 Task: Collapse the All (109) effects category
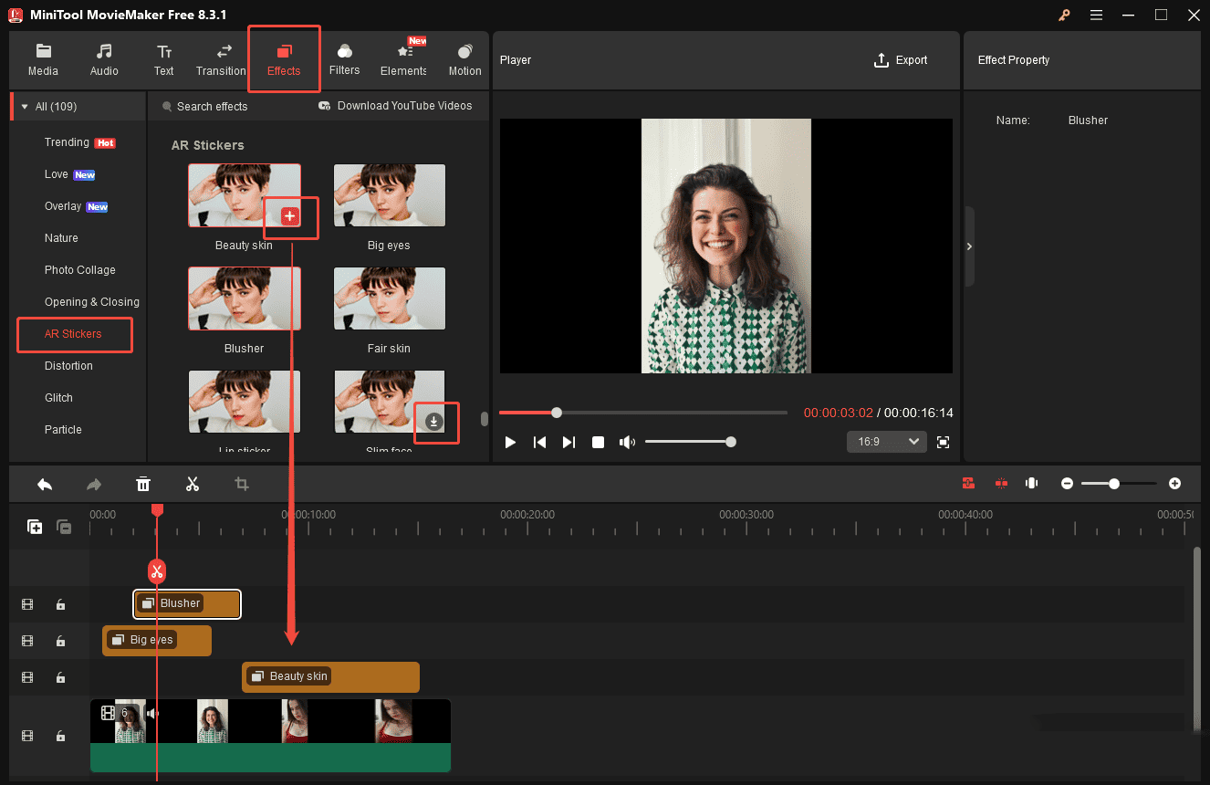[x=24, y=106]
